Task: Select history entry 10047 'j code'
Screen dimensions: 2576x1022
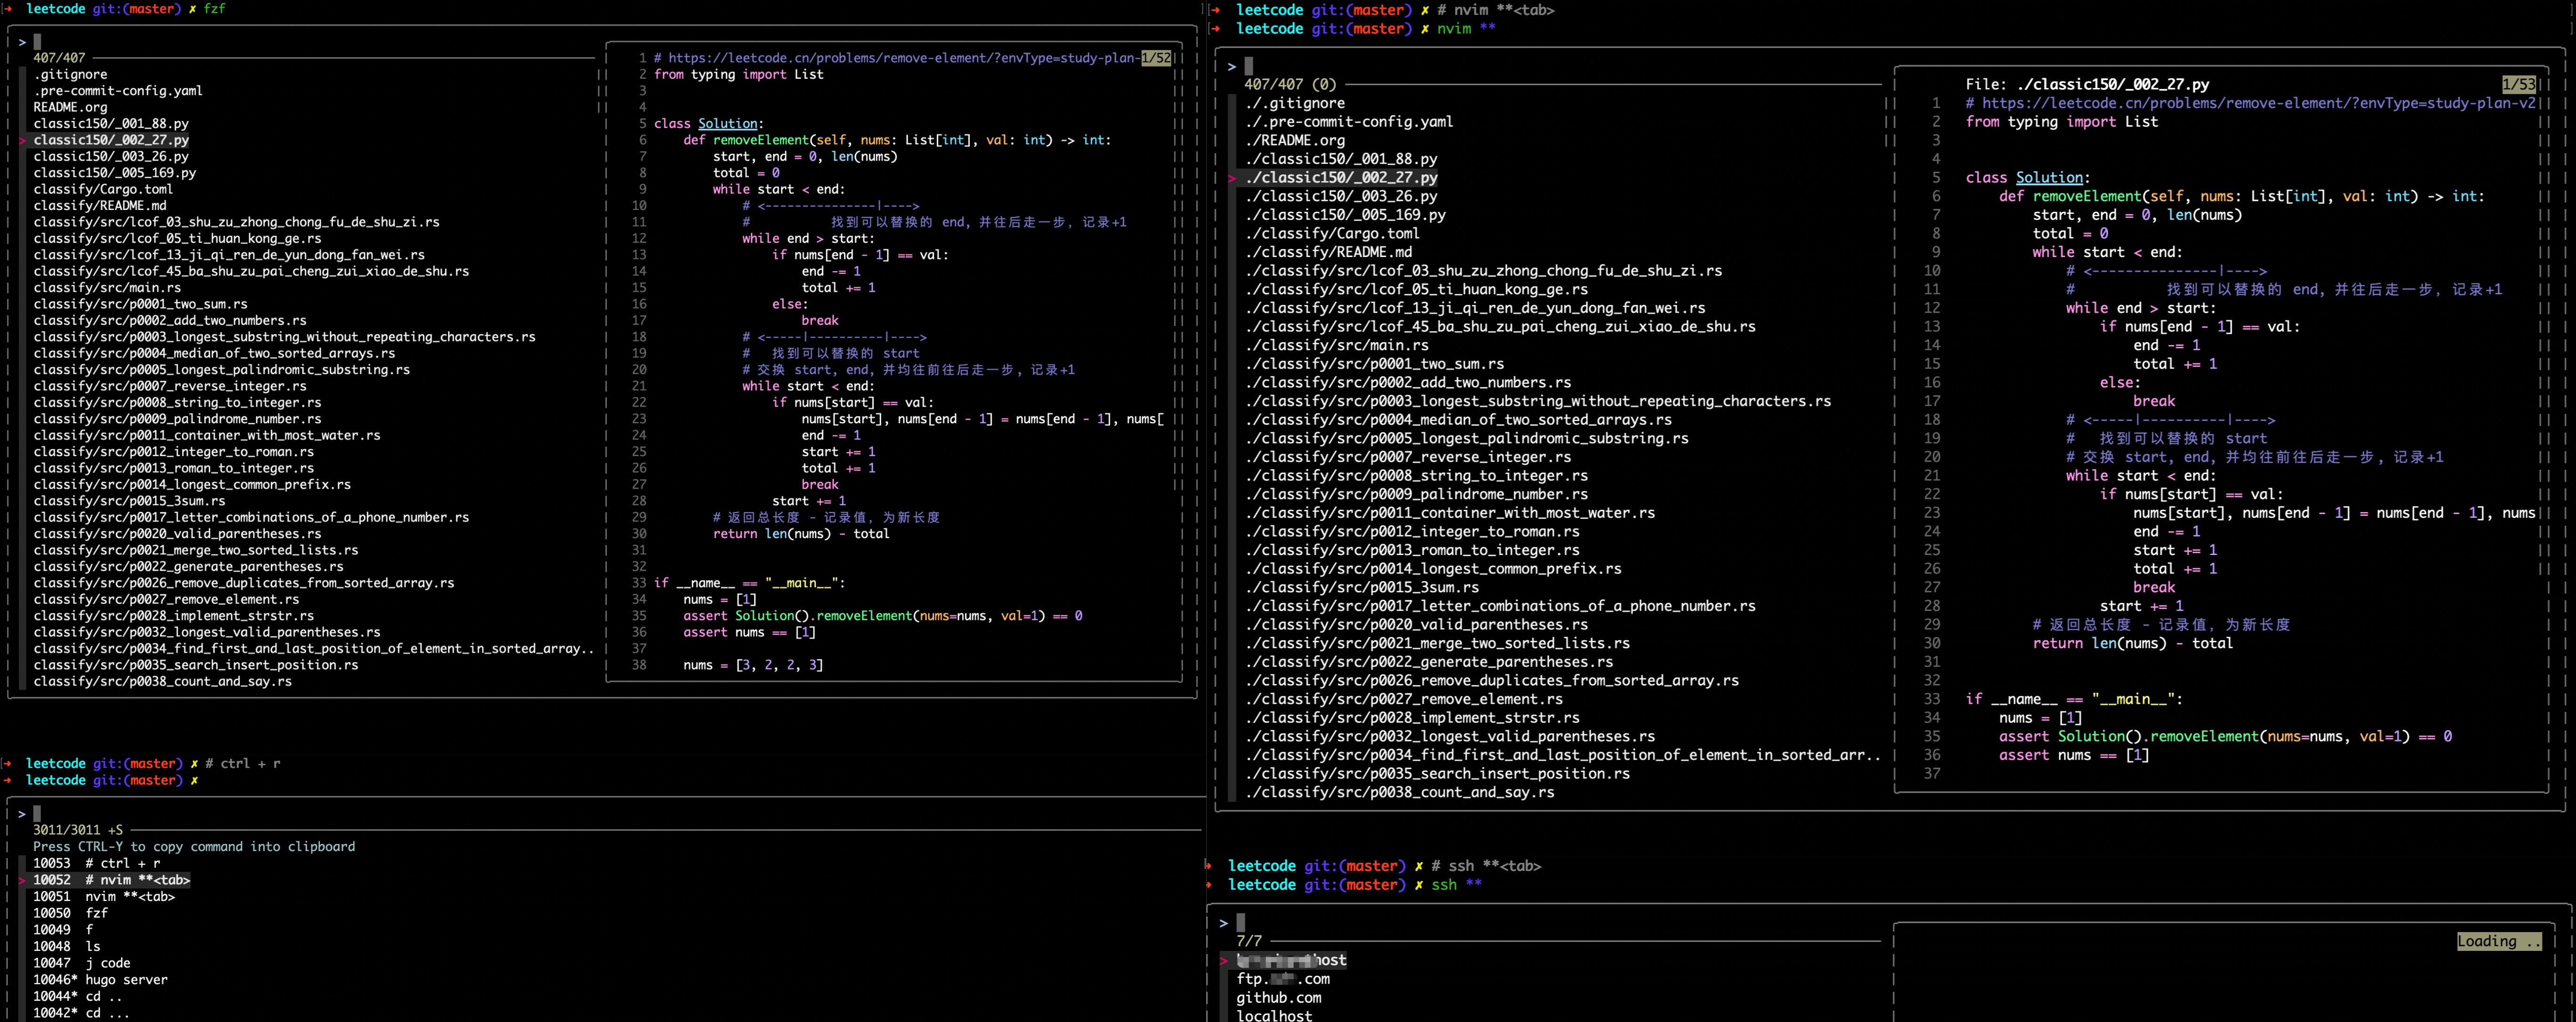Action: [82, 963]
